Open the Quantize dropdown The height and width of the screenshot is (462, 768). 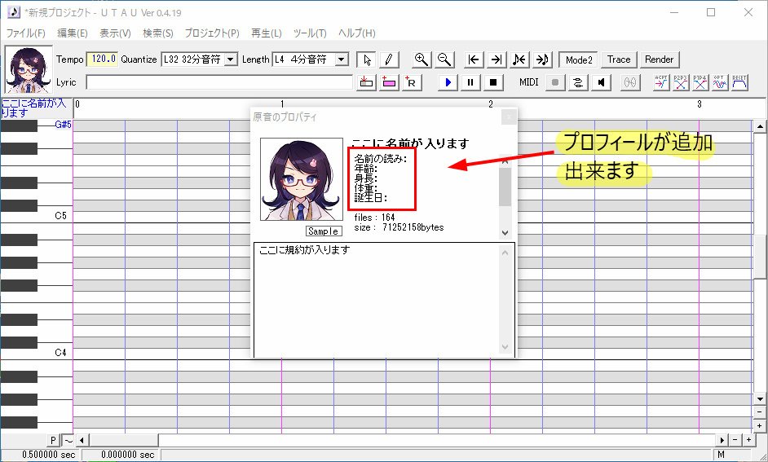pos(231,59)
